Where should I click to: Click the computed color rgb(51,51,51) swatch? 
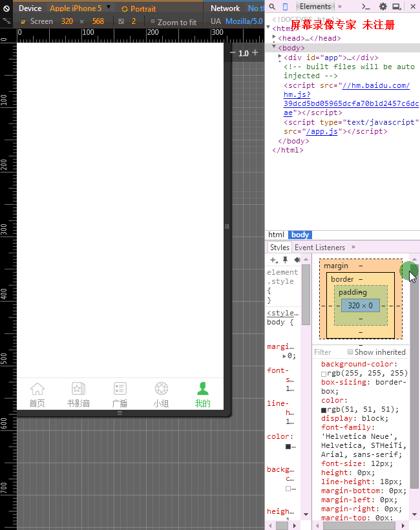324,410
